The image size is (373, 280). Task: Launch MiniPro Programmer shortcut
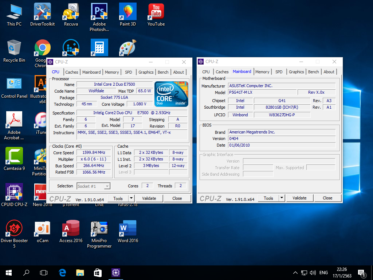pyautogui.click(x=99, y=234)
